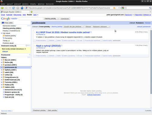Viewport: 152px width, 115px height.
Task: Open a new tab with the plus icon
Action: [x=32, y=12]
